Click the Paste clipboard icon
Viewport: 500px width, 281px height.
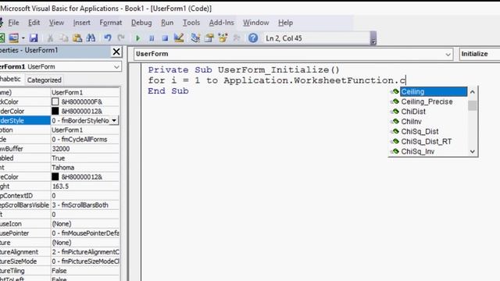pyautogui.click(x=77, y=38)
